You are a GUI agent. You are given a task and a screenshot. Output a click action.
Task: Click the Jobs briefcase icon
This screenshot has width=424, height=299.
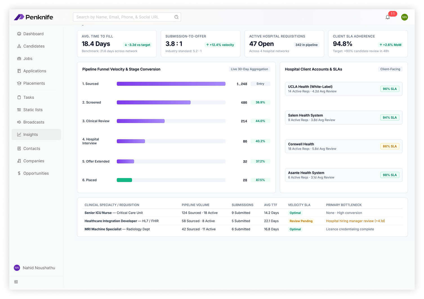19,59
